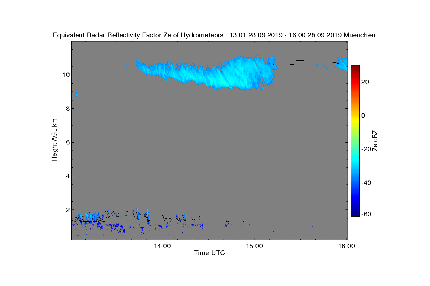The height and width of the screenshot is (286, 430).
Task: Click the height tick label 4
Action: coord(67,176)
